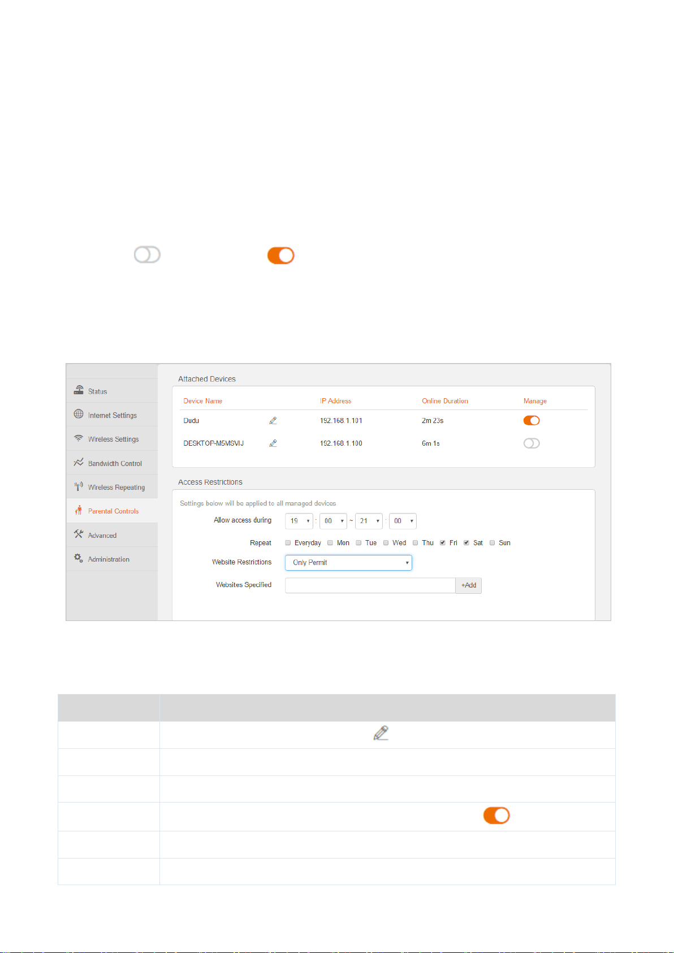Click the 'Settings below will be applied' note
This screenshot has height=953, width=674.
[x=258, y=503]
